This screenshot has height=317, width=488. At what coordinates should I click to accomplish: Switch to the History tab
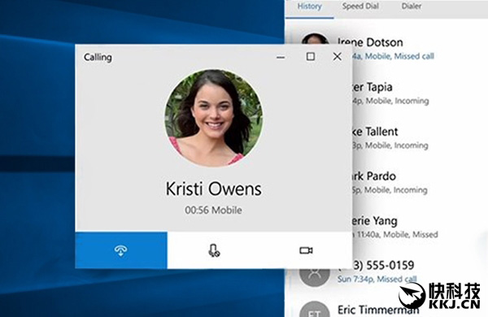309,7
